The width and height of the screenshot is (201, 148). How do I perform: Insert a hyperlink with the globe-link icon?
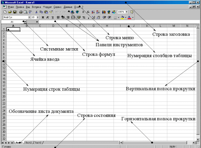(x=73, y=12)
